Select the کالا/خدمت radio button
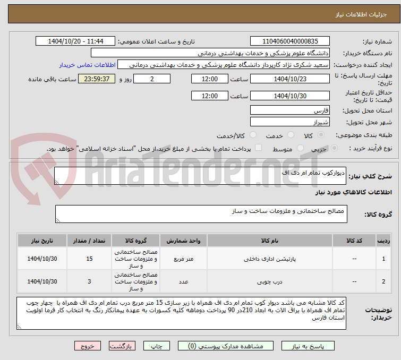Viewport: 401px width, 360px height. [x=253, y=135]
